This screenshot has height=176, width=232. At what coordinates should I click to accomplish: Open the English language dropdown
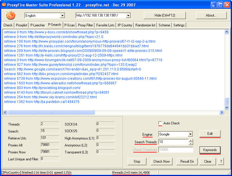coord(62,16)
